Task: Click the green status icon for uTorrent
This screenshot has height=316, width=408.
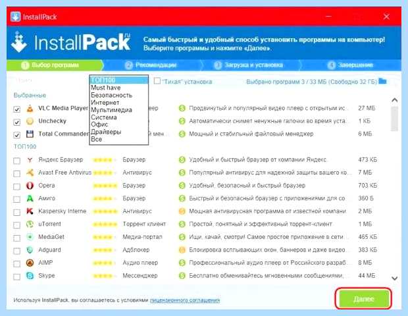Action: pos(182,224)
